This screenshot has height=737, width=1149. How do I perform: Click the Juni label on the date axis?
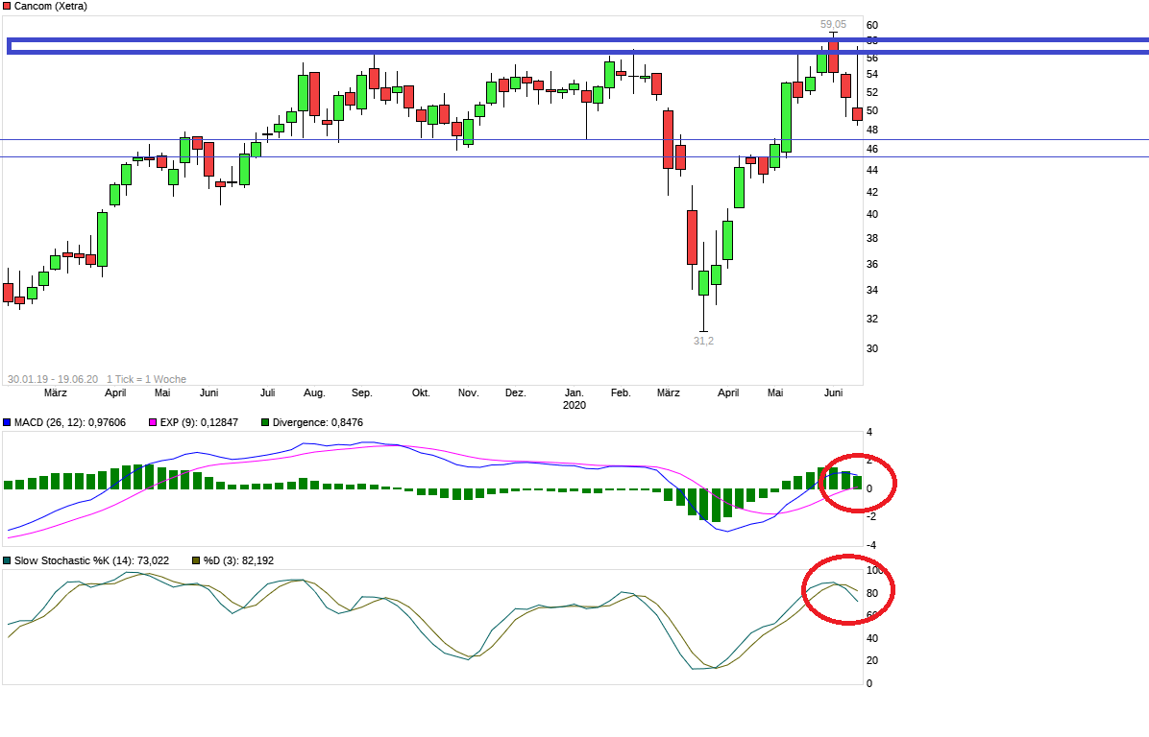tap(832, 392)
